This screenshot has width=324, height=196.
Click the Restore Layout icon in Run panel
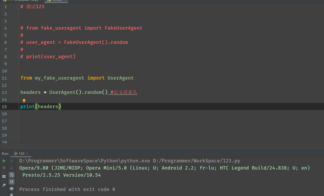pyautogui.click(x=4, y=176)
